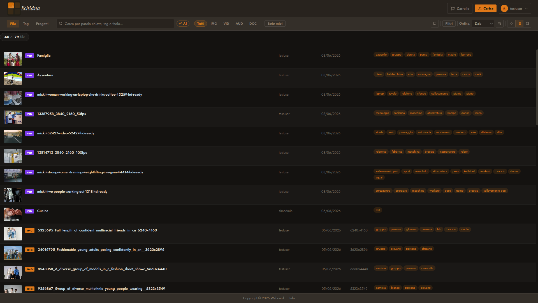Click the famiglia tag

coord(437,55)
